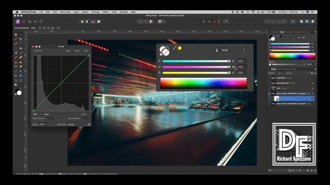Toggle visibility of colorSliderCMY layer

tap(313, 83)
